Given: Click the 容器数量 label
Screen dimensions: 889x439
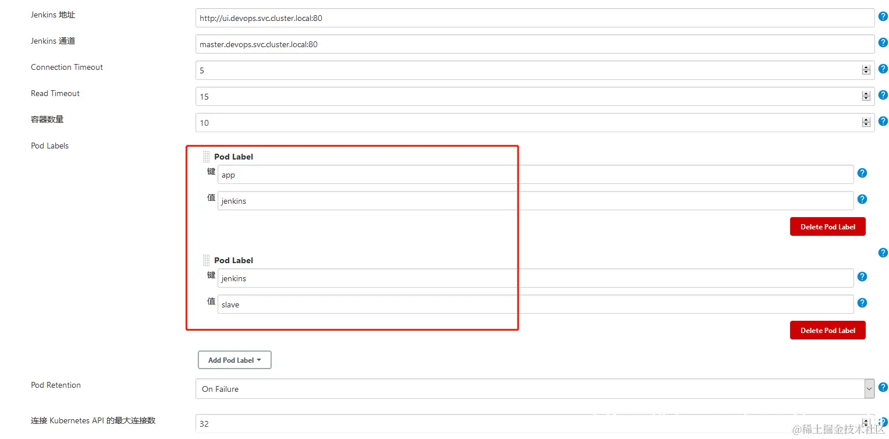Looking at the screenshot, I should [x=47, y=119].
